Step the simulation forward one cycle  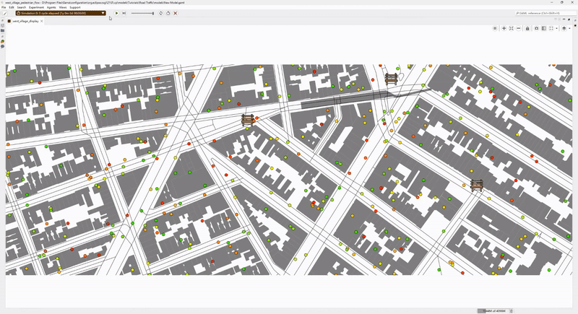tap(124, 13)
